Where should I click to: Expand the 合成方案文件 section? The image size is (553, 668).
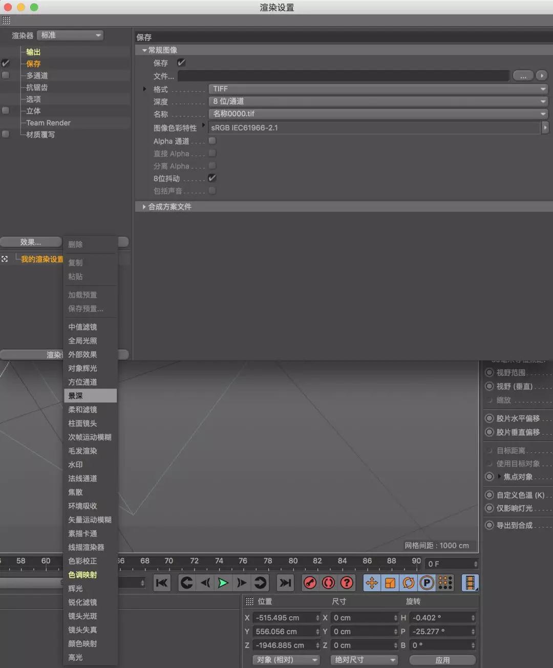coord(144,207)
